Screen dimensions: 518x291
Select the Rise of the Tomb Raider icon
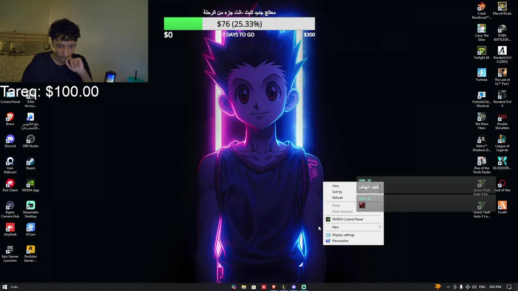coord(482,165)
